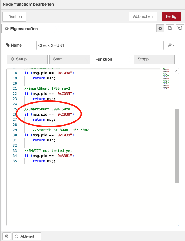Confirm changes with the Fertig button

click(x=171, y=16)
